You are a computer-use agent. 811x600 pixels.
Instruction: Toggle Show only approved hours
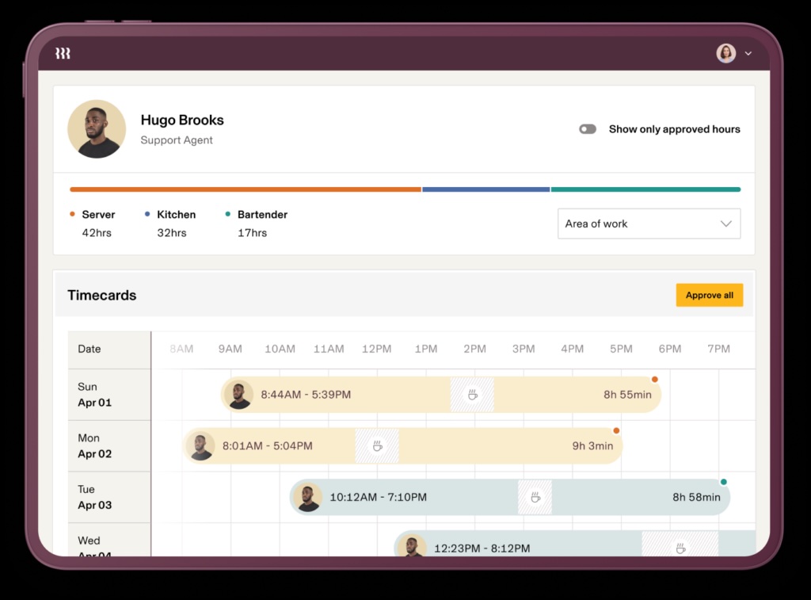(588, 128)
